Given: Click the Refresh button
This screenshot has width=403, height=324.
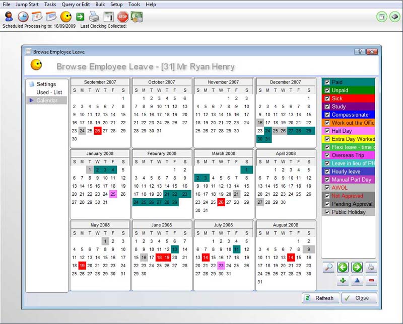Looking at the screenshot, I should 320,298.
